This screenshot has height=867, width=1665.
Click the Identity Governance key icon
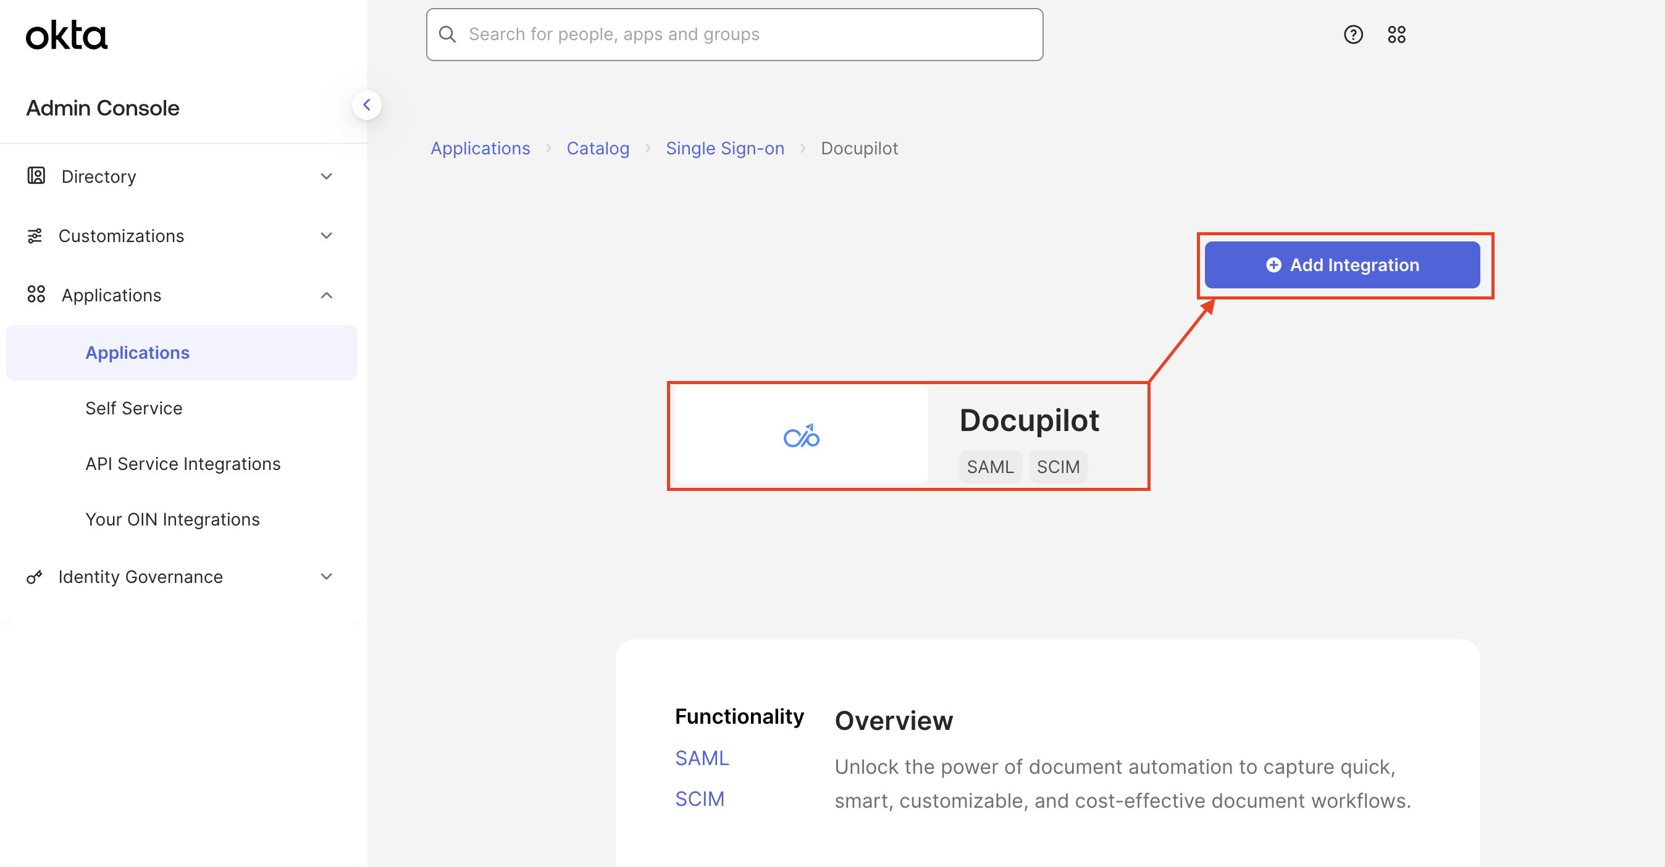pos(35,576)
